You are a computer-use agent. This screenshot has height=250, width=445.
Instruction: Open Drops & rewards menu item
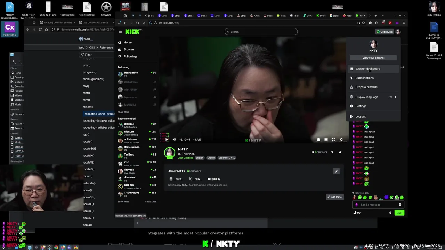(x=373, y=87)
